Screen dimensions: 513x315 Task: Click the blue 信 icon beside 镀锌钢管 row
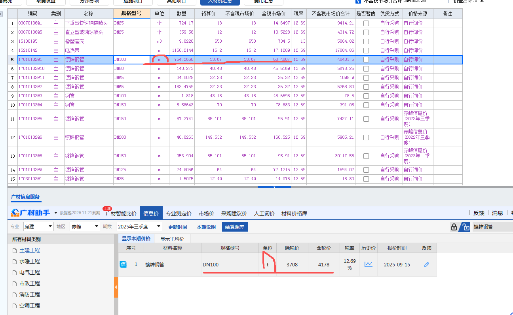coord(123,265)
